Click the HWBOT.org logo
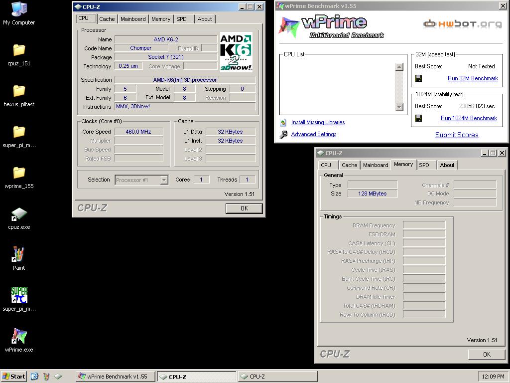The height and width of the screenshot is (383, 510). point(462,24)
